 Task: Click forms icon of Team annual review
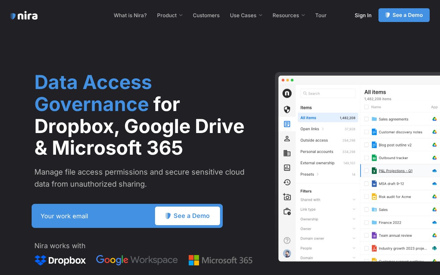click(374, 235)
